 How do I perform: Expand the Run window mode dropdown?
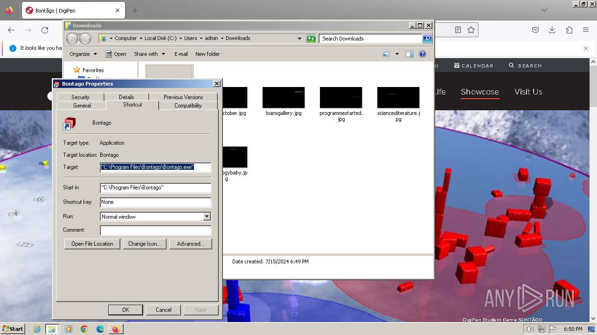tap(207, 217)
